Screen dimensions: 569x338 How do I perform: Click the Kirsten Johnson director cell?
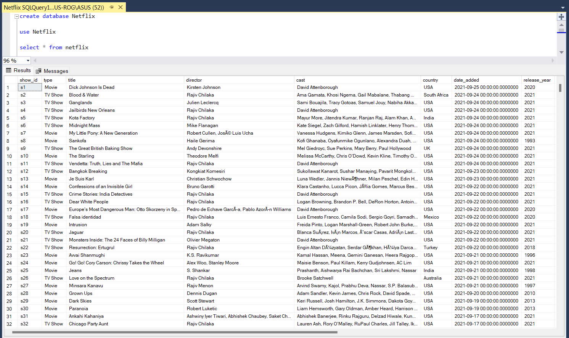(x=239, y=87)
